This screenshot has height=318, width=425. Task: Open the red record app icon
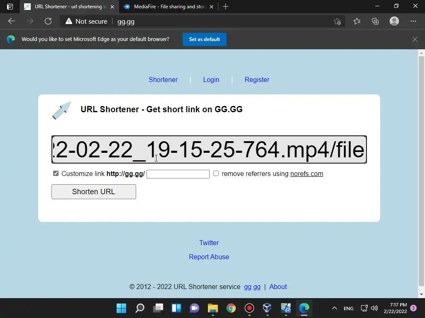[249, 308]
